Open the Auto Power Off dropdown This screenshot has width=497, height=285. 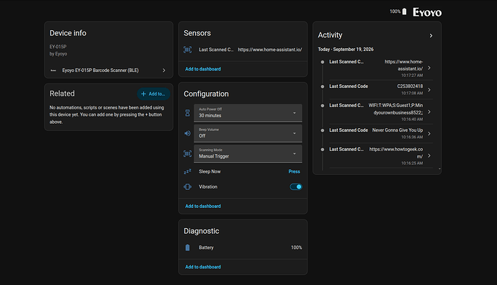click(248, 113)
